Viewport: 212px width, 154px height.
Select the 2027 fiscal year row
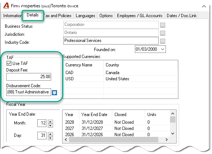116,128
